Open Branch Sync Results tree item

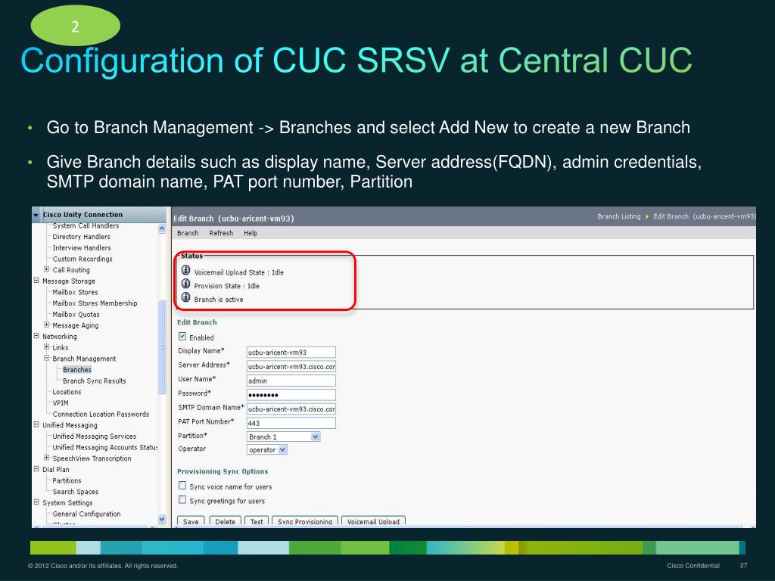click(95, 381)
